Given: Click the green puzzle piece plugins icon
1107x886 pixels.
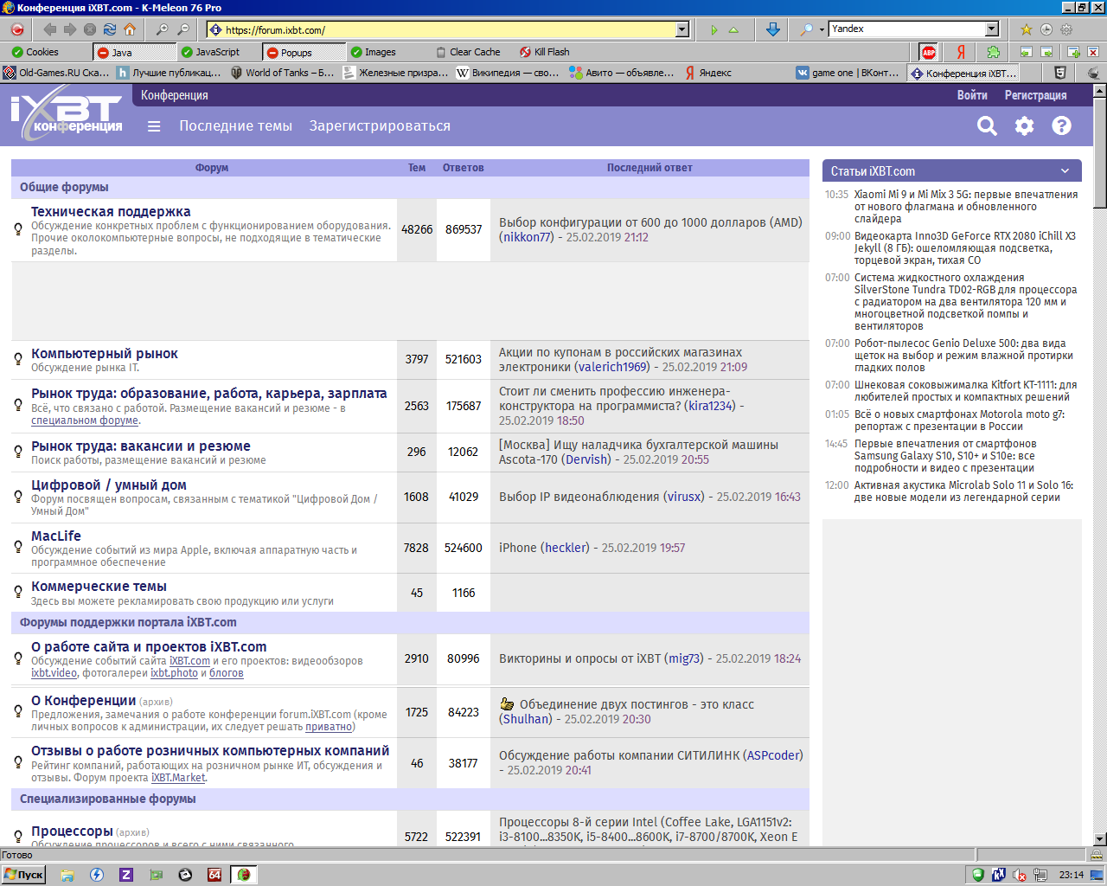Looking at the screenshot, I should [x=993, y=52].
